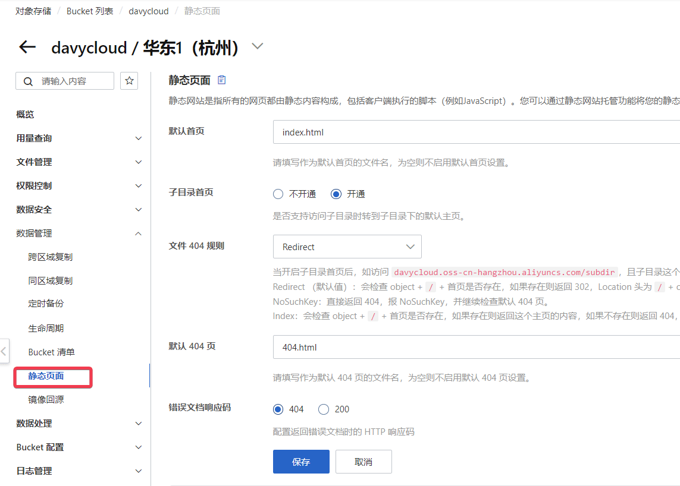Click the star favorites icon
Screen dimensions: 680x486
pos(129,81)
